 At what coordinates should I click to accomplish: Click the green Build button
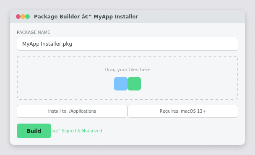pyautogui.click(x=34, y=131)
